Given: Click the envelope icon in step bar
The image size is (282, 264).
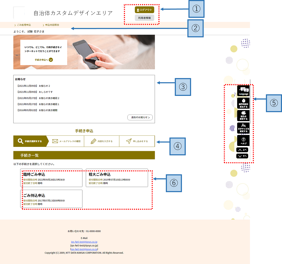Looking at the screenshot, I should pyautogui.click(x=55, y=141).
